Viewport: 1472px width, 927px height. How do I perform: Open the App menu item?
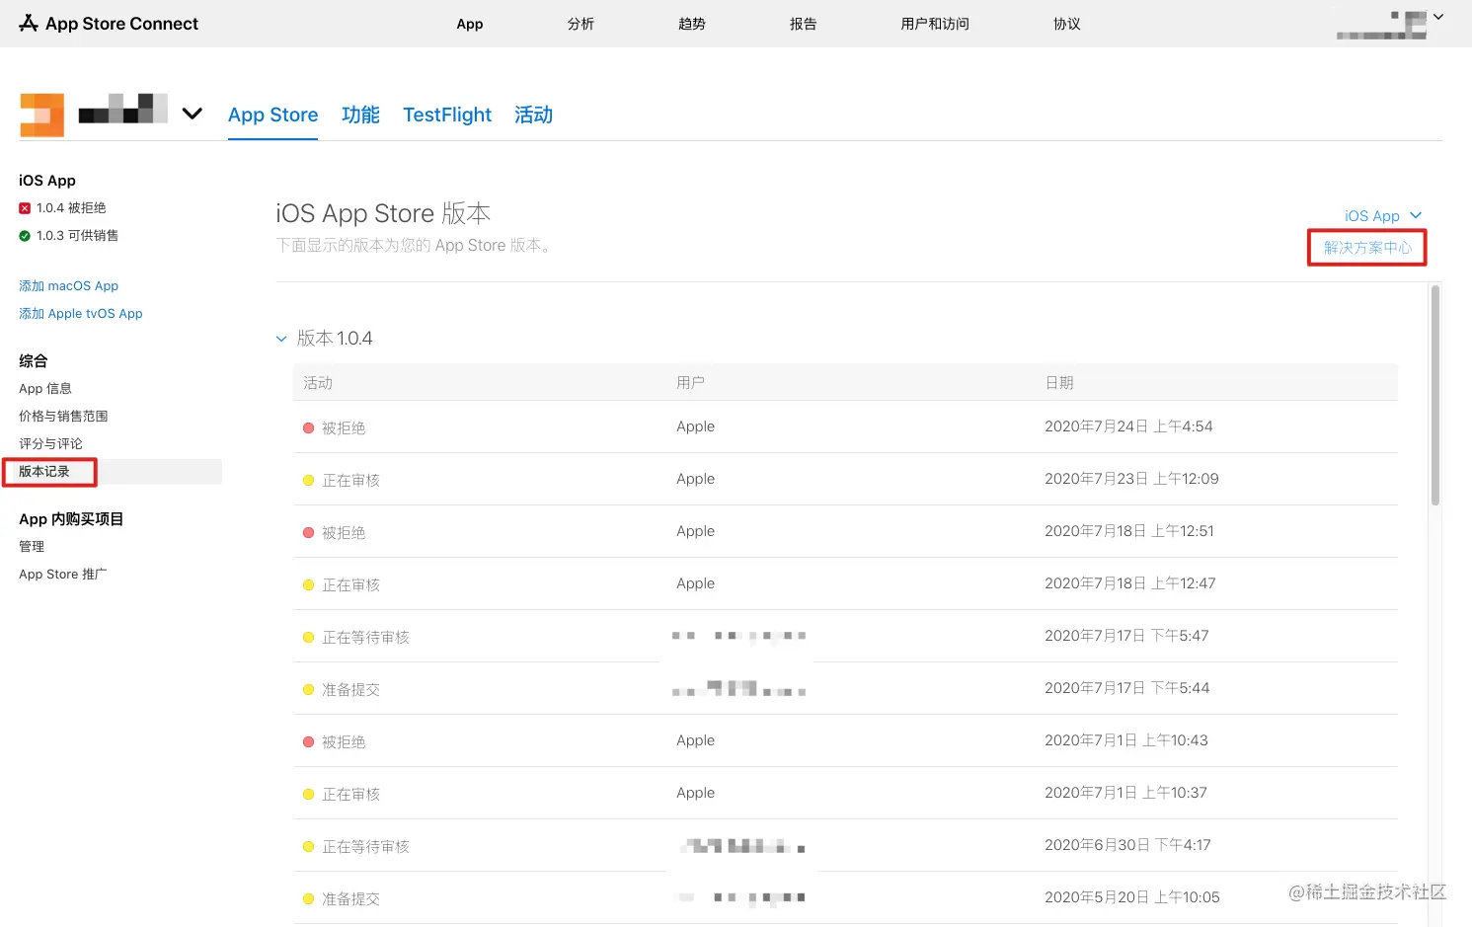(470, 24)
